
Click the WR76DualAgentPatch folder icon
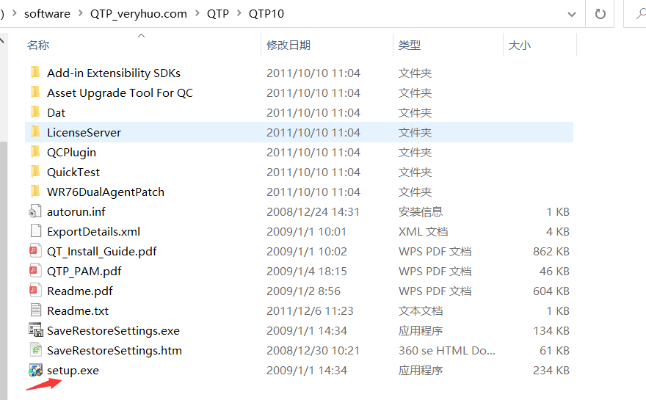pos(35,191)
